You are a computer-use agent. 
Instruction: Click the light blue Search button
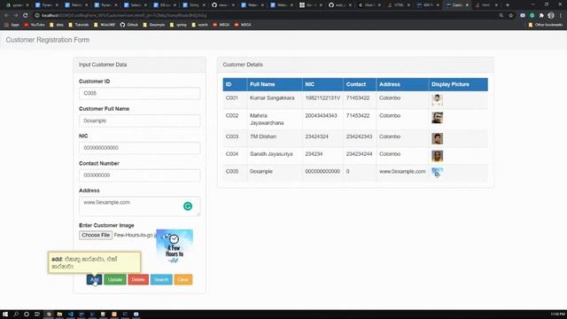coord(161,280)
